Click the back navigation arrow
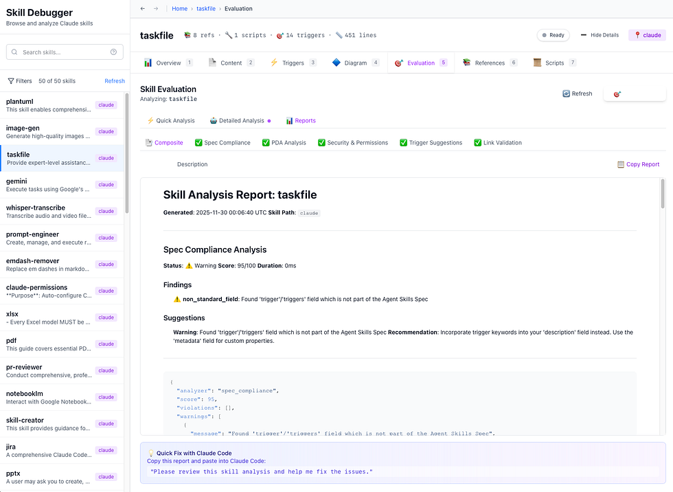 coord(142,8)
